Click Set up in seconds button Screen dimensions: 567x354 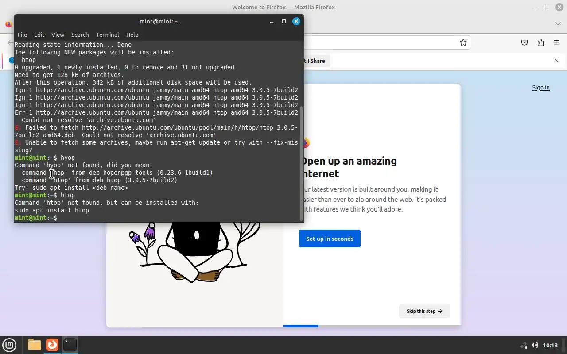tap(330, 239)
